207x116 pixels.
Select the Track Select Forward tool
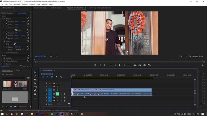point(35,76)
